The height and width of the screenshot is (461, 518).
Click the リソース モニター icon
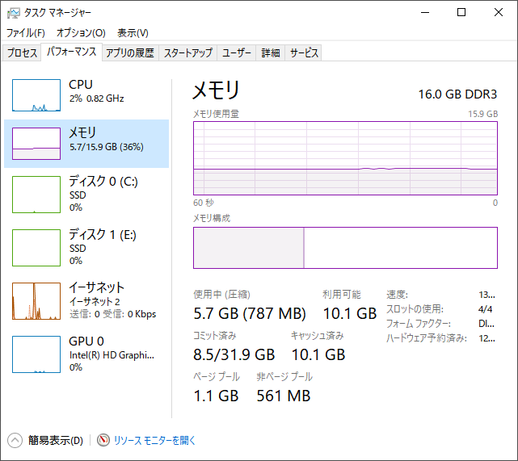click(103, 440)
